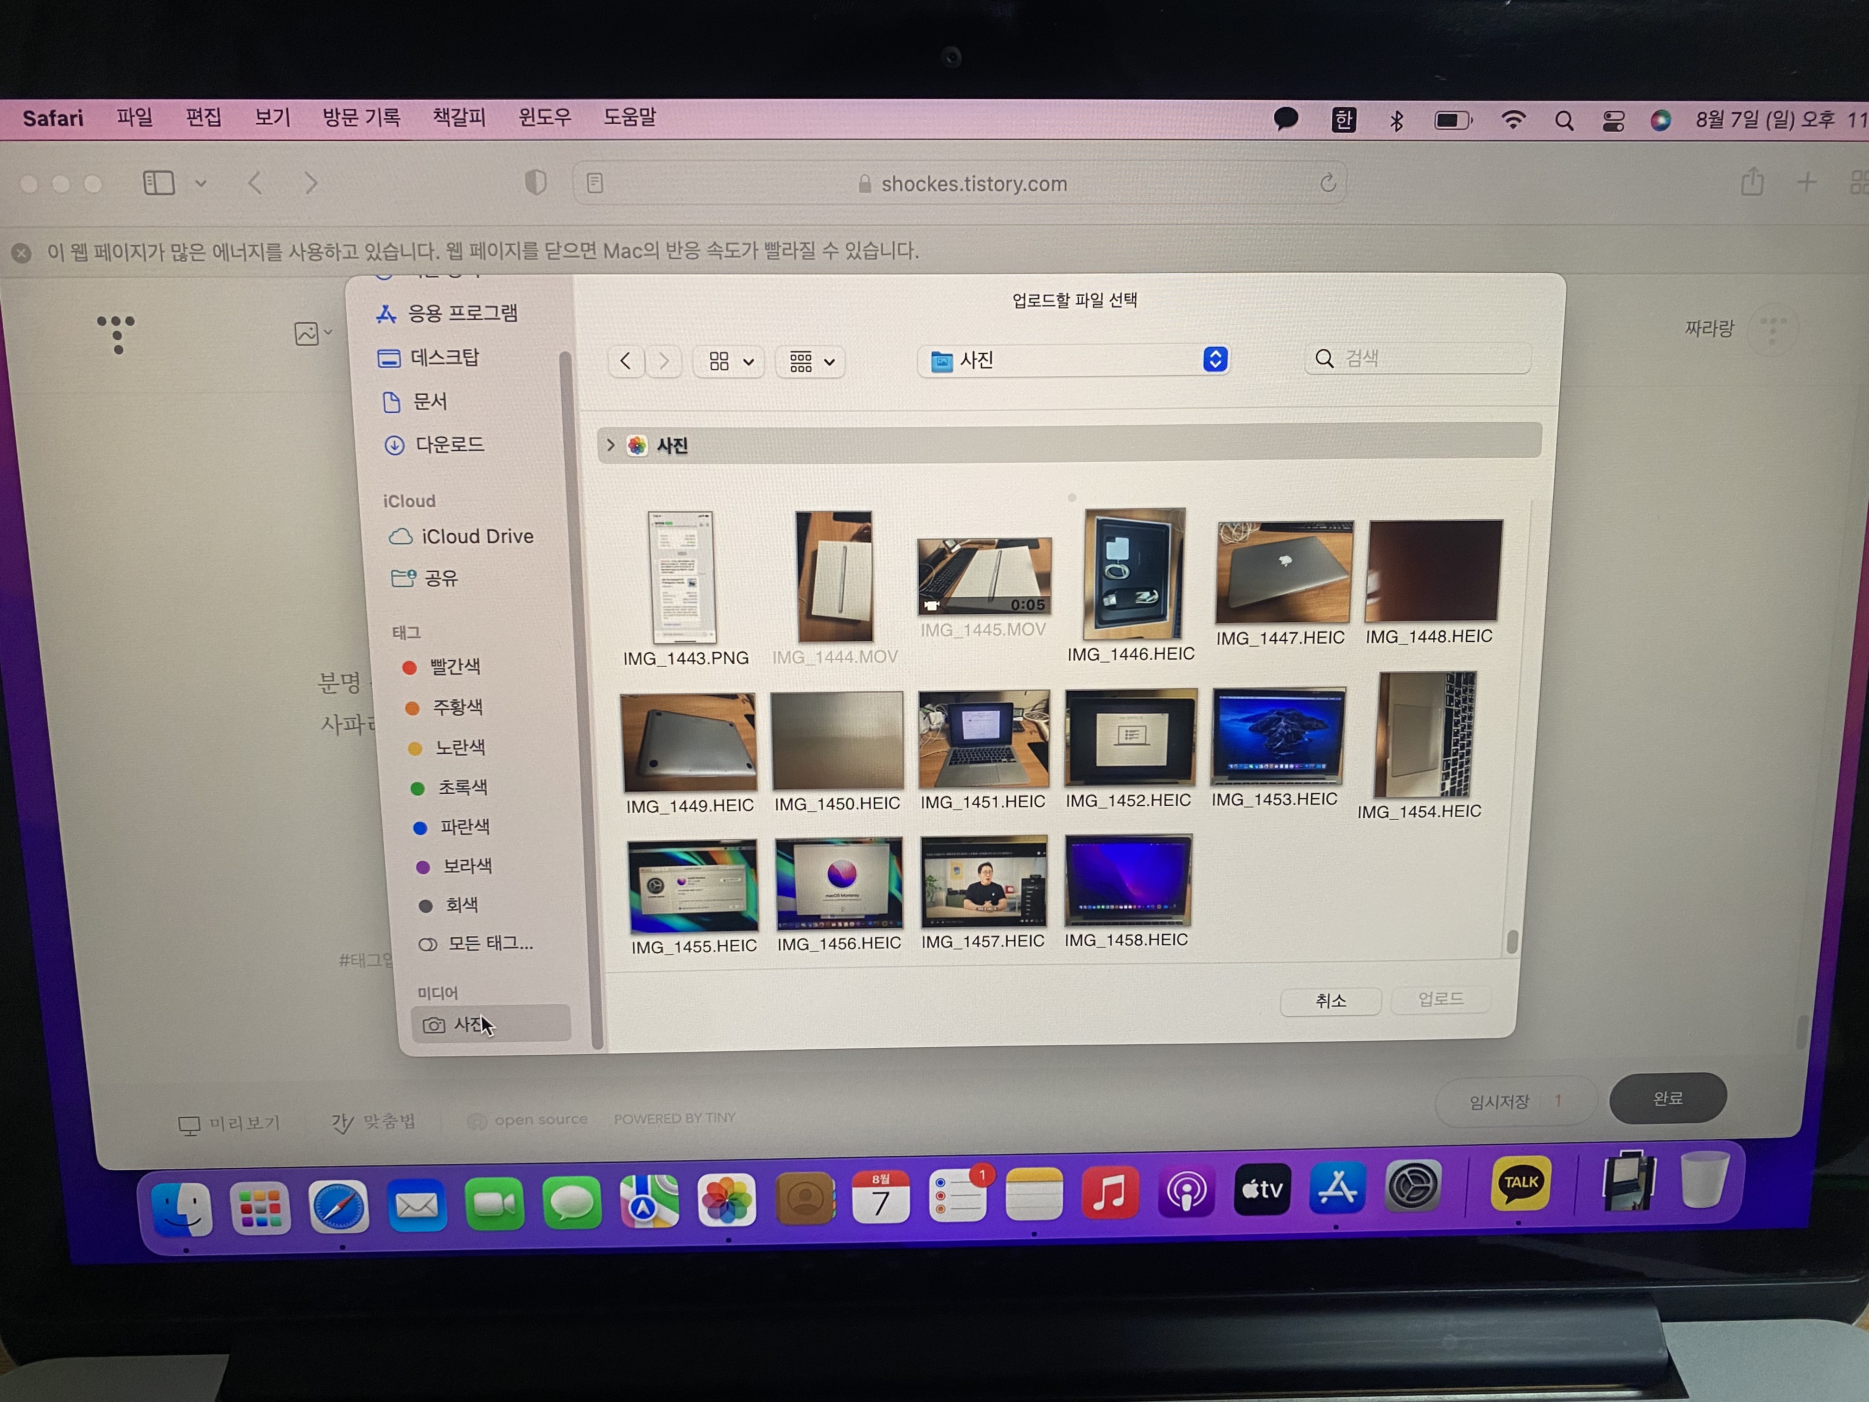1869x1402 pixels.
Task: Open Calendar showing 7 in the Dock
Action: pyautogui.click(x=880, y=1198)
